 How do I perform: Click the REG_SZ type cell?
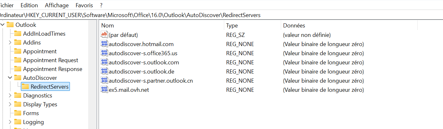(236, 35)
